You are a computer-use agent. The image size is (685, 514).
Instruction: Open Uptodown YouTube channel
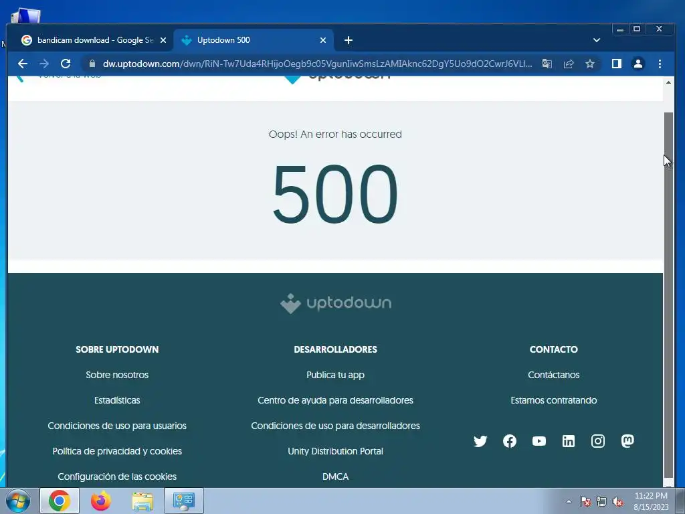pyautogui.click(x=539, y=442)
